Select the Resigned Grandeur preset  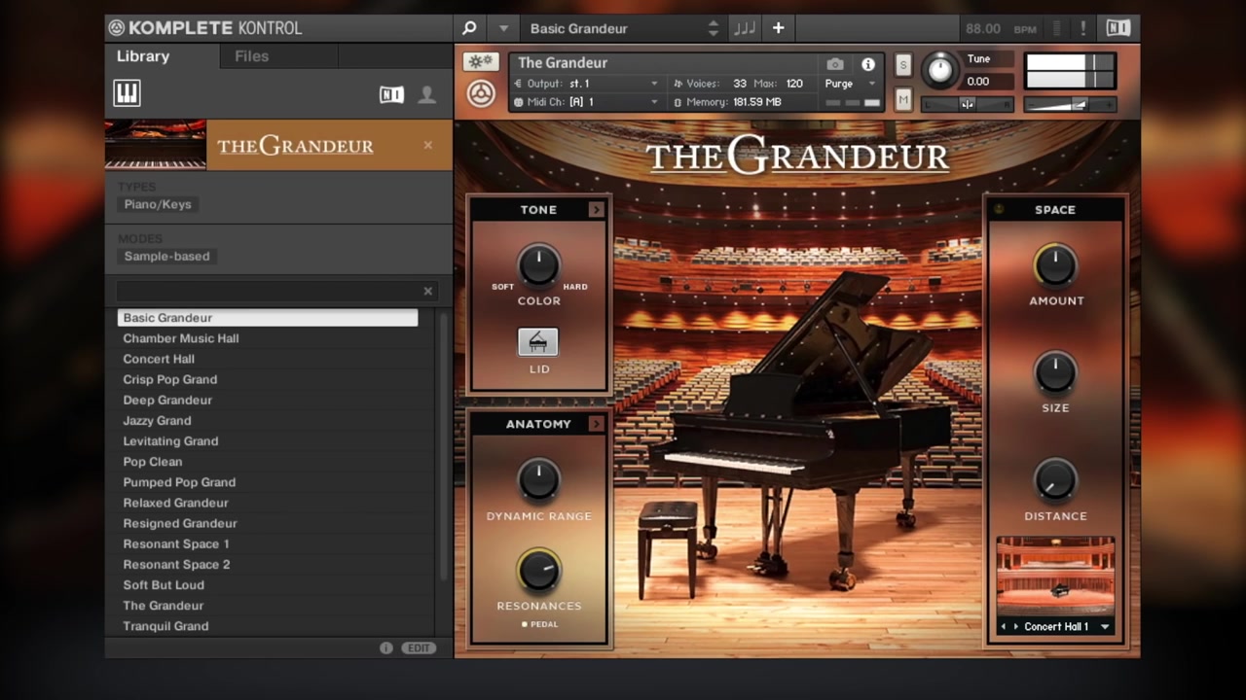pos(268,523)
